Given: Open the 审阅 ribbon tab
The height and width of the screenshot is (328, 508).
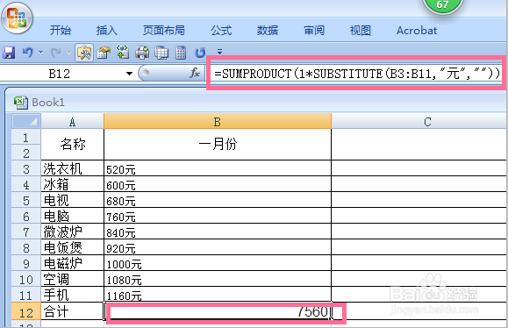Looking at the screenshot, I should 314,31.
